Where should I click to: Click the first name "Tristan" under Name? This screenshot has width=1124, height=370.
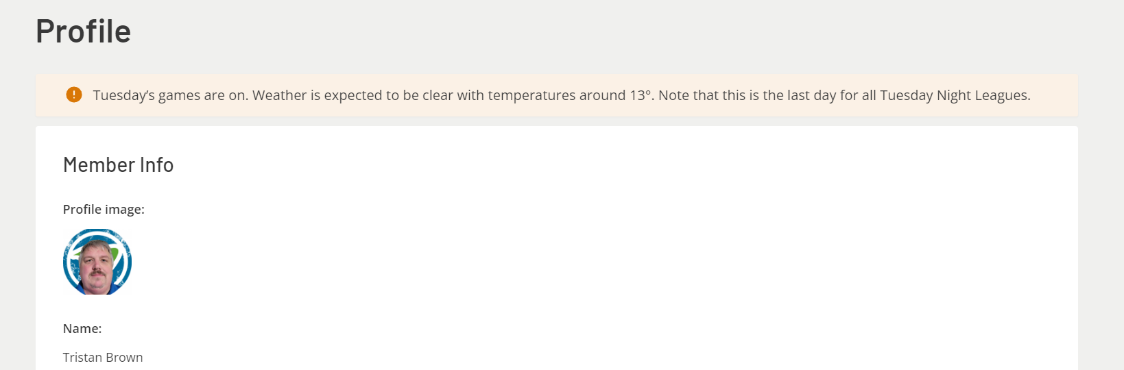point(82,358)
